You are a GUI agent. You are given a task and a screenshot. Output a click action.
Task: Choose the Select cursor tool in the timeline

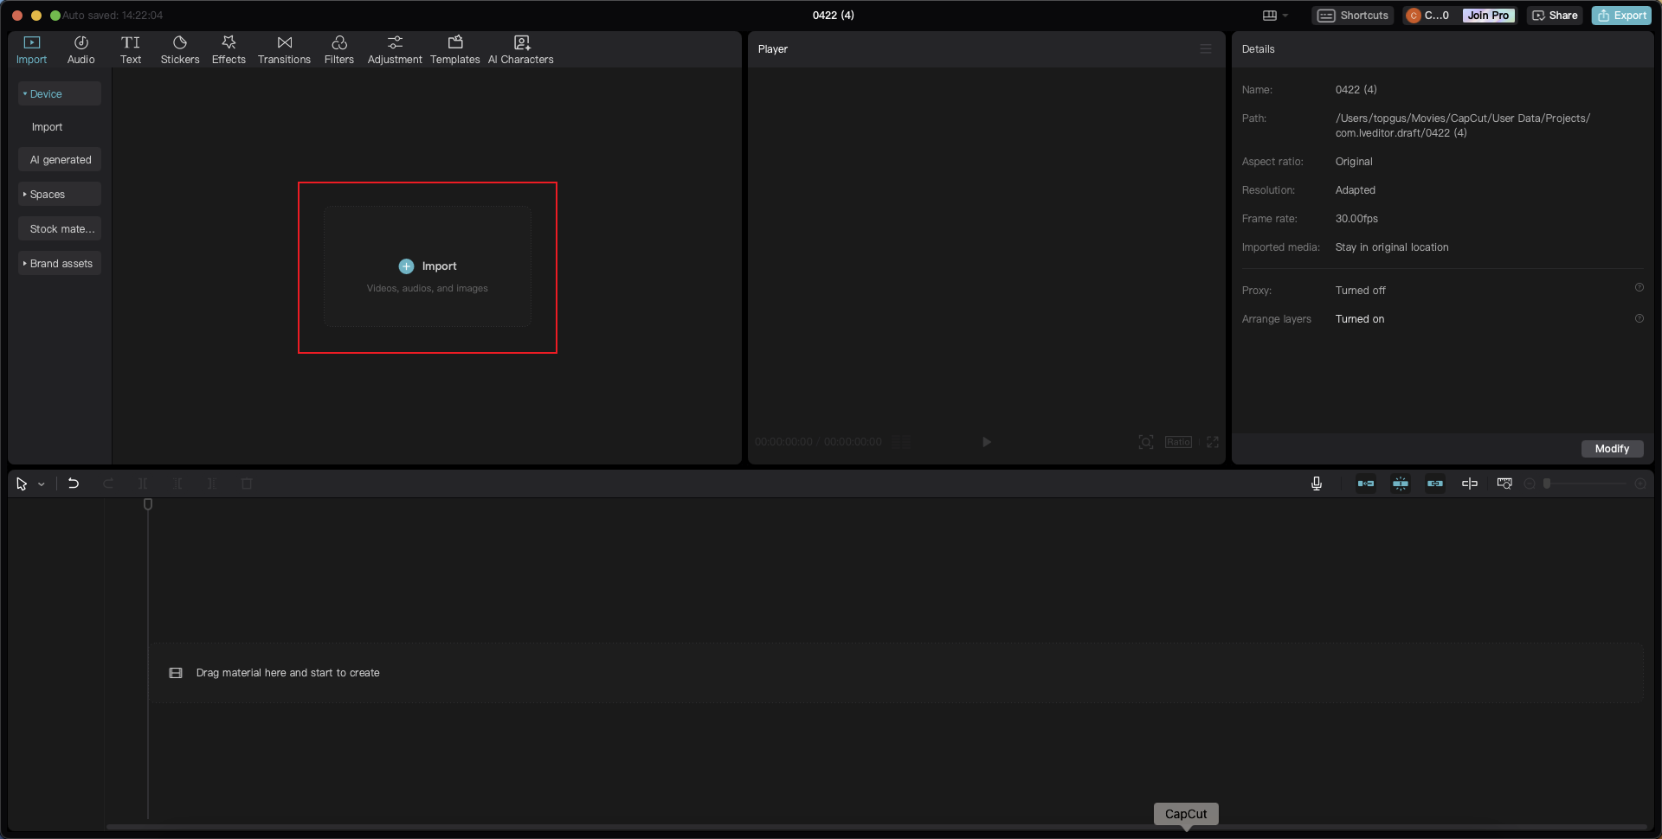[x=22, y=484]
